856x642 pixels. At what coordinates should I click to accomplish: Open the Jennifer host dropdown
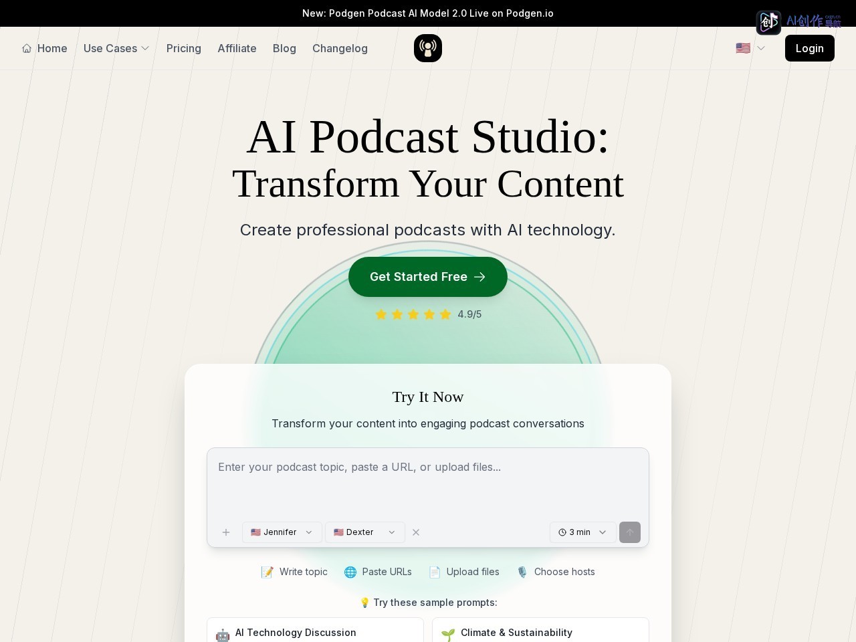tap(282, 532)
